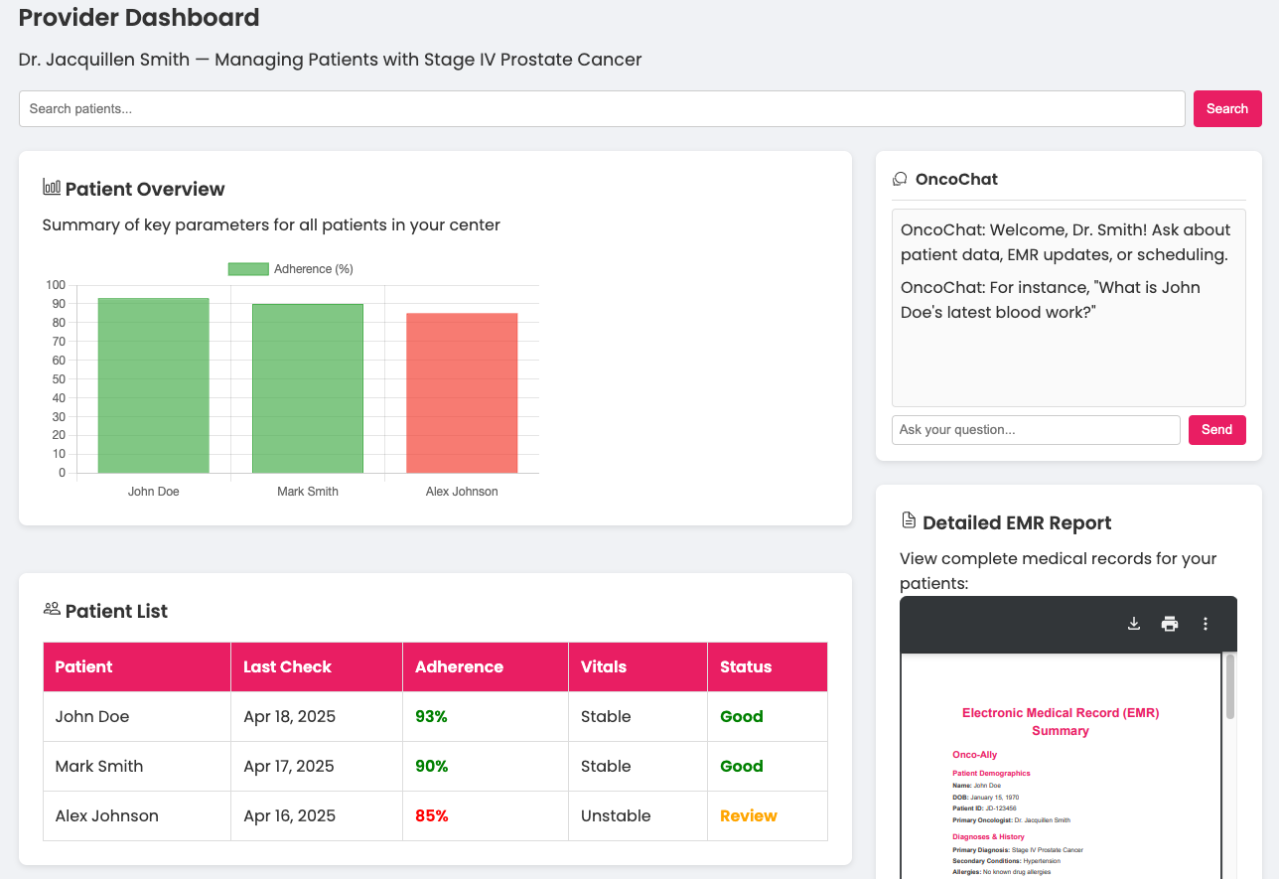Click the Mark Smith chart axis label
The image size is (1279, 879).
(x=308, y=492)
